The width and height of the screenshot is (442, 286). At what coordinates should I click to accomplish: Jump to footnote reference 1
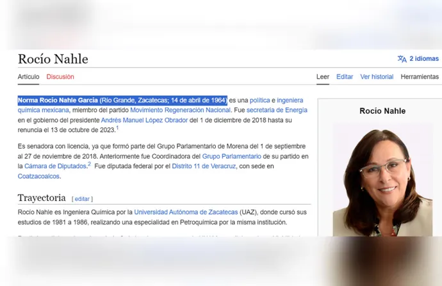[x=117, y=128]
